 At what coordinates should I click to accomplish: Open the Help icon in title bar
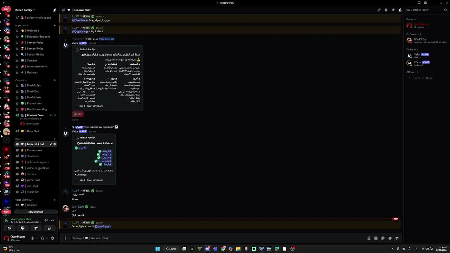pos(425,3)
